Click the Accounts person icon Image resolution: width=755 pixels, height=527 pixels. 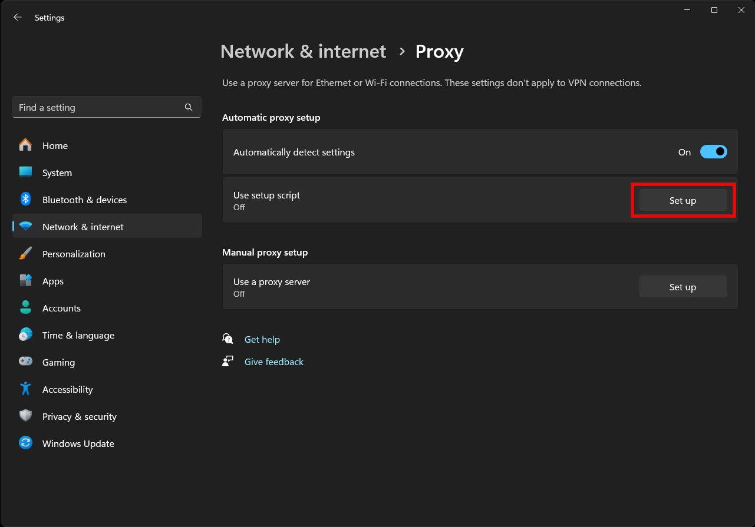[x=25, y=308]
